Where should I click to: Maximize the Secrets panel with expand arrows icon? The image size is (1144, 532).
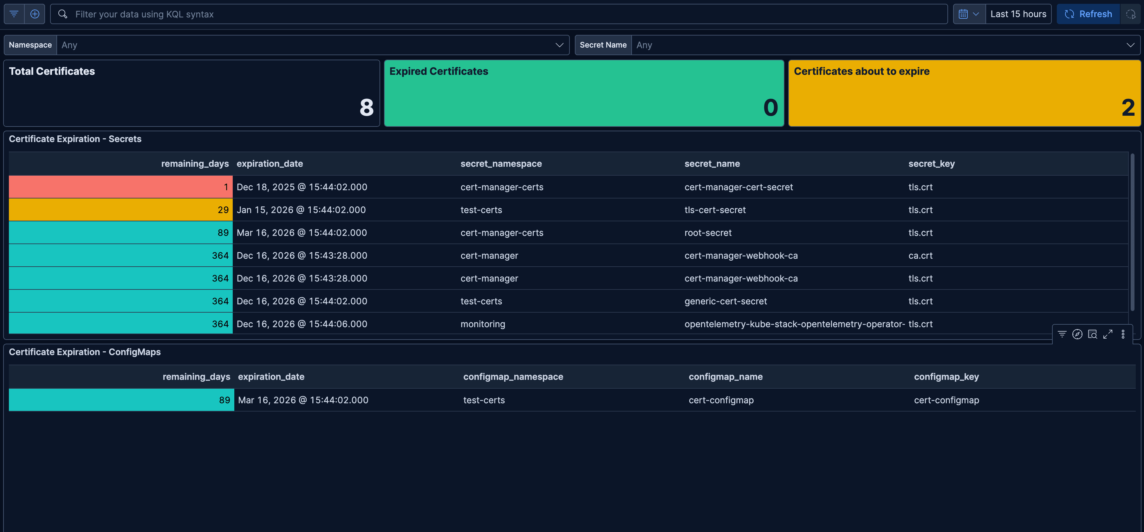point(1108,334)
